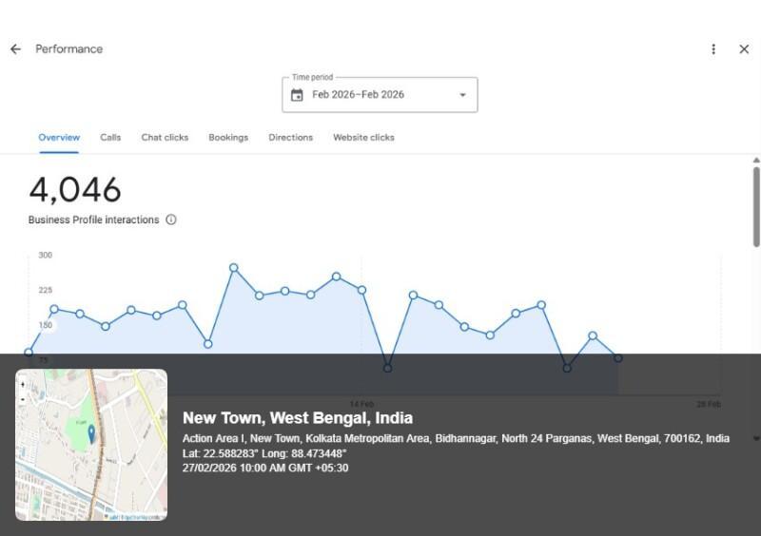Click the calendar icon in Time period
Image resolution: width=761 pixels, height=536 pixels.
(x=297, y=95)
